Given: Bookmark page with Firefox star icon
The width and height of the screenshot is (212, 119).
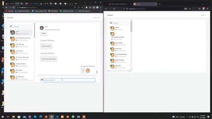Looking at the screenshot, I should pos(190,9).
